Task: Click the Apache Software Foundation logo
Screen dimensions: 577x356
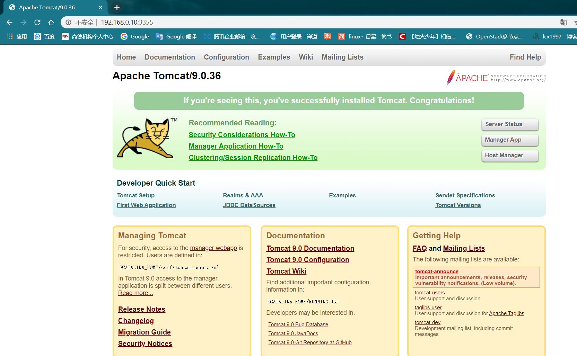Action: [x=496, y=78]
